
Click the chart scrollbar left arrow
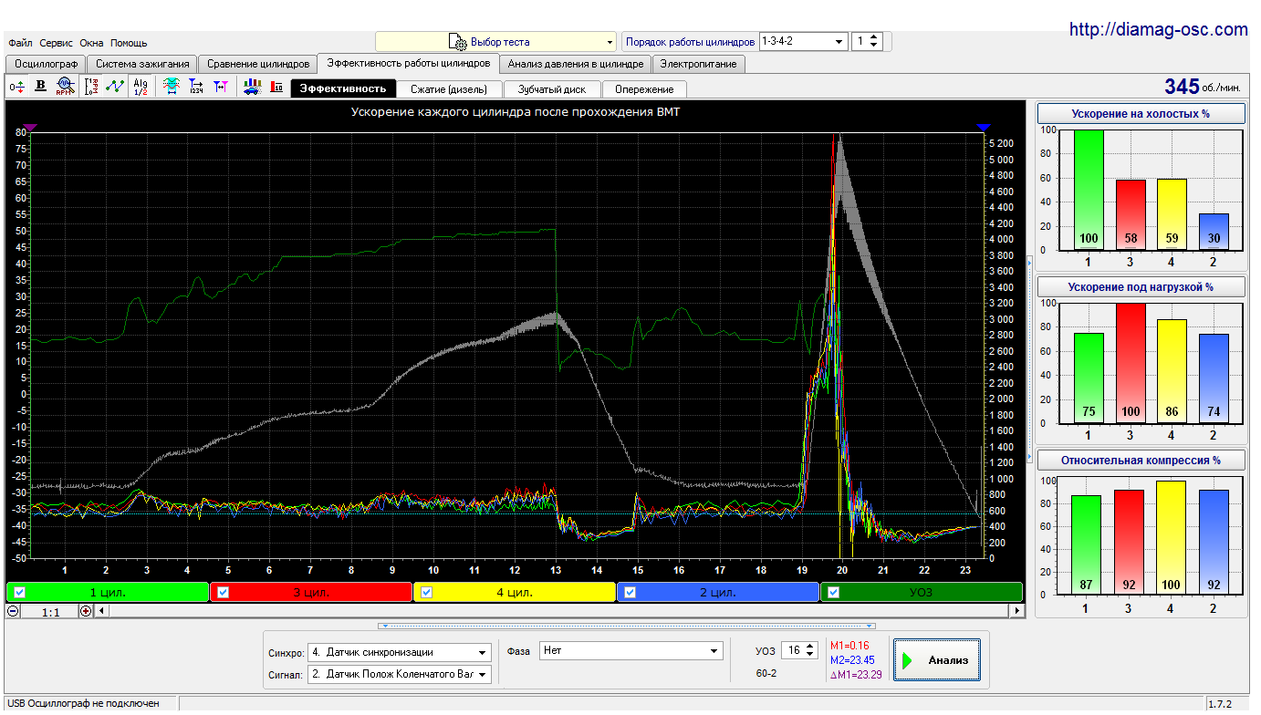101,612
